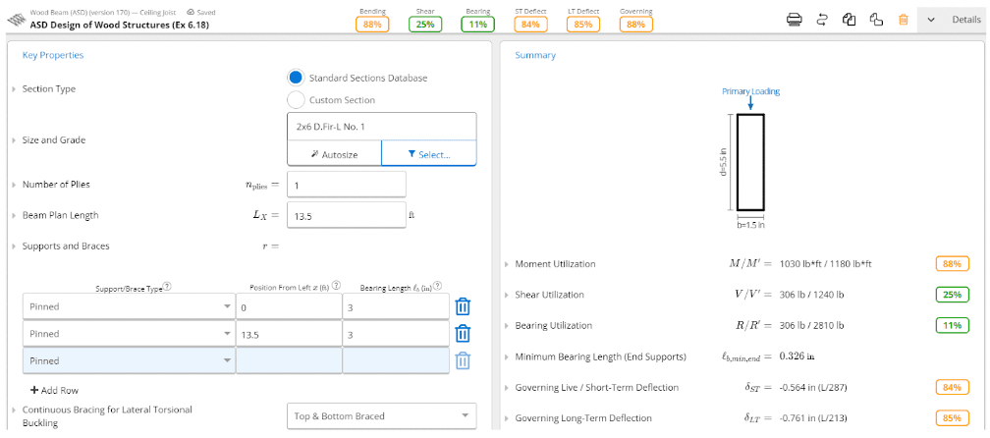Click the Governing 88% badge in header
Image resolution: width=990 pixels, height=438 pixels.
pyautogui.click(x=635, y=24)
